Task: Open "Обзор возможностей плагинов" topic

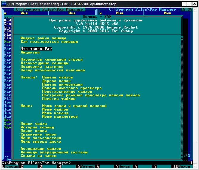Action: tap(53, 70)
